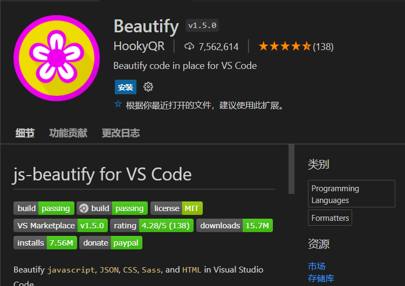Click the 'Beautify code in place' description
The width and height of the screenshot is (405, 286).
click(x=185, y=66)
